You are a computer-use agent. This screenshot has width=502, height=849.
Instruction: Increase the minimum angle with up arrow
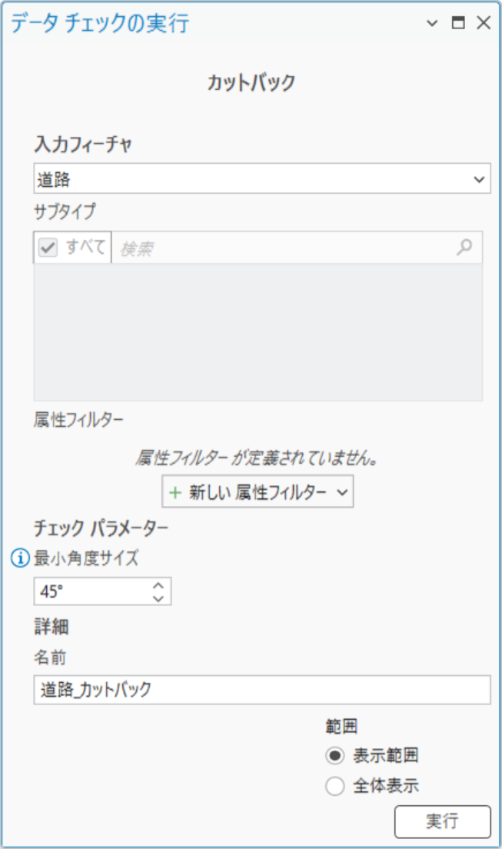tap(158, 585)
